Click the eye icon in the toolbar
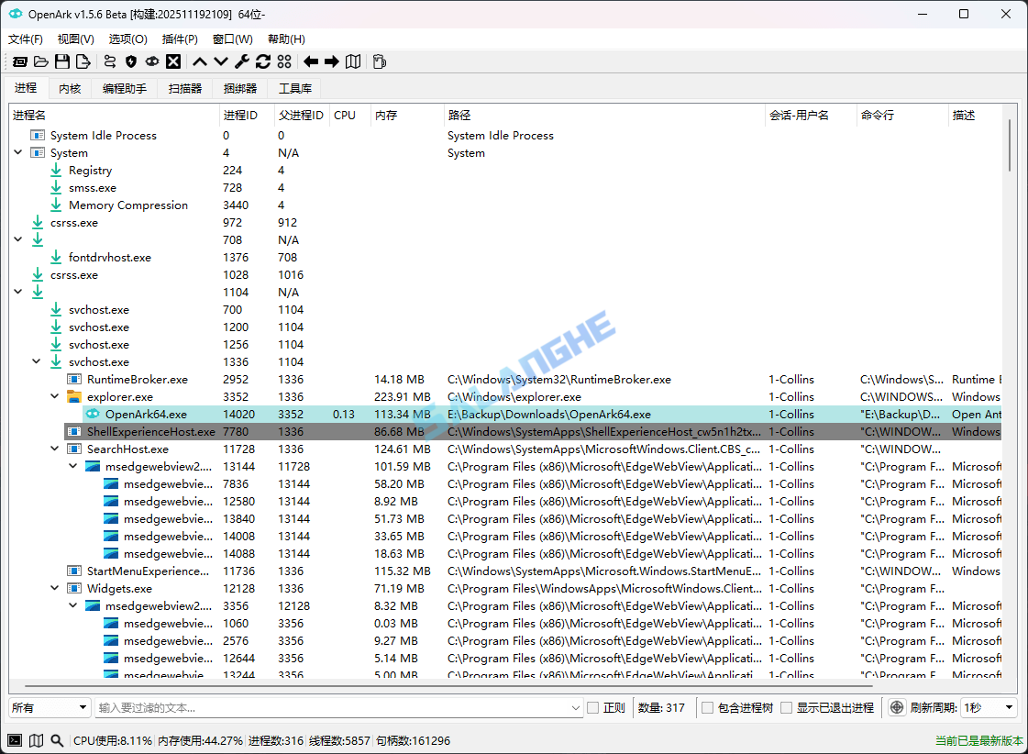 tap(153, 61)
